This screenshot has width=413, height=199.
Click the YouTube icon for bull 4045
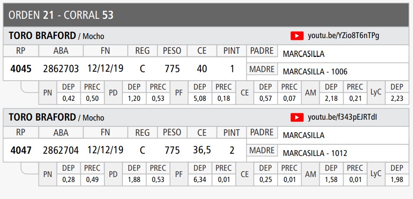(x=297, y=36)
